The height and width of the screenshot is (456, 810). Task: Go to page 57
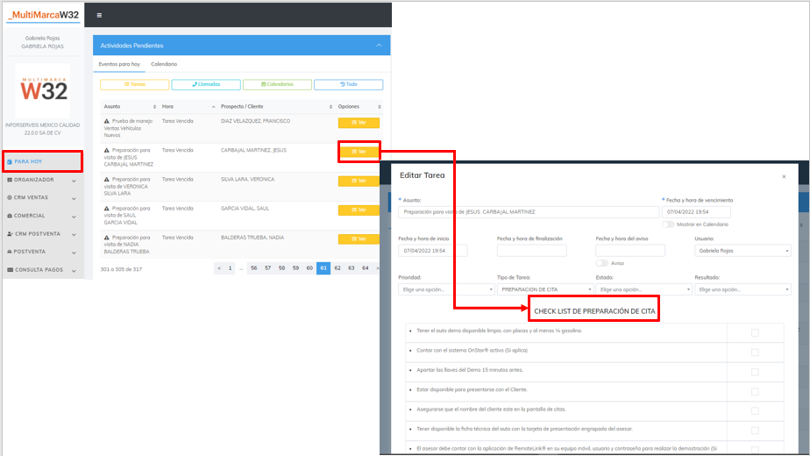[x=267, y=268]
